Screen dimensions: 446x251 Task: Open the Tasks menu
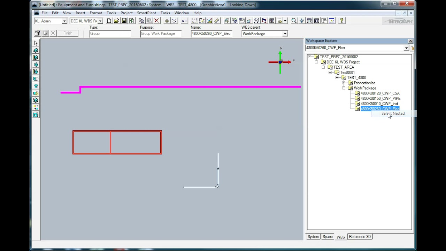[x=165, y=13]
